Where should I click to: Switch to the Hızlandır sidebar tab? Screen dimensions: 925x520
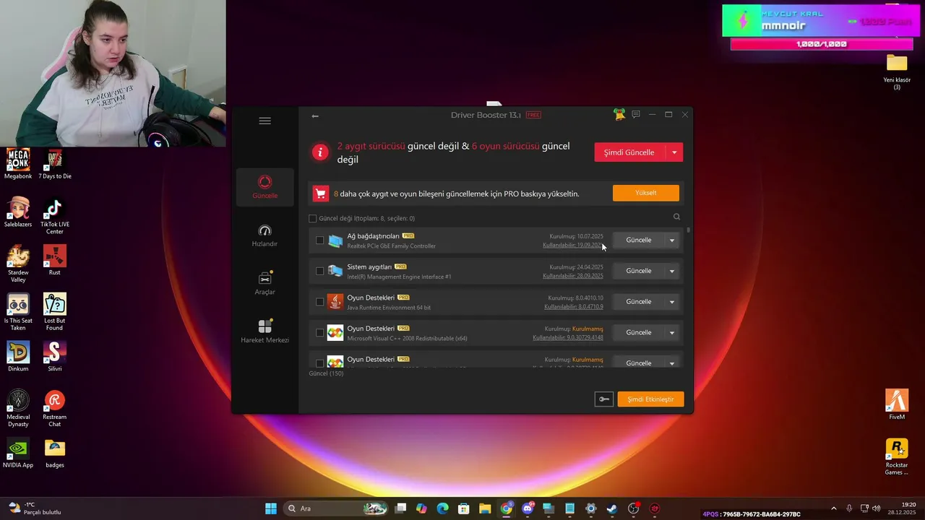point(264,235)
